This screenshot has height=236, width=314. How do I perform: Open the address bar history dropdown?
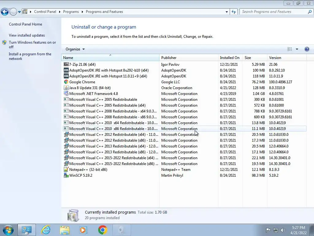point(227,12)
